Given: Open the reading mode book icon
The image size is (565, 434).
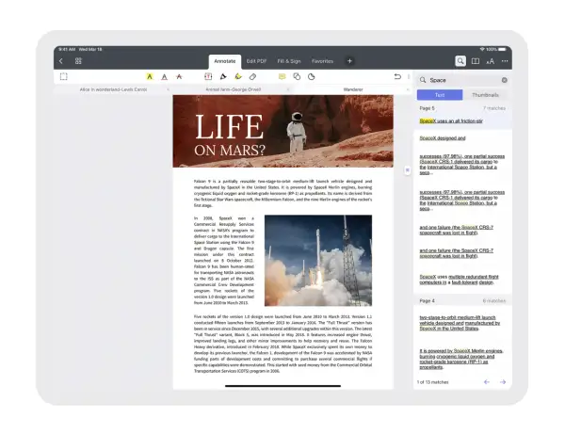Looking at the screenshot, I should [476, 61].
